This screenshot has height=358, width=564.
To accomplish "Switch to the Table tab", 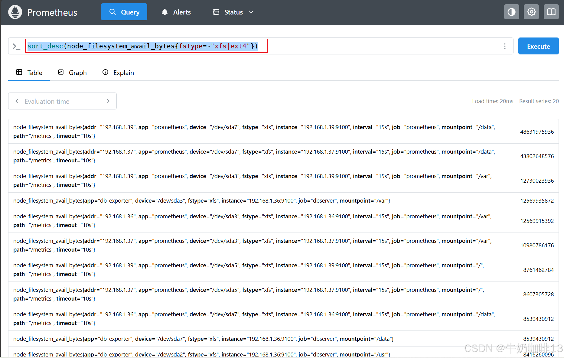I will click(x=29, y=73).
